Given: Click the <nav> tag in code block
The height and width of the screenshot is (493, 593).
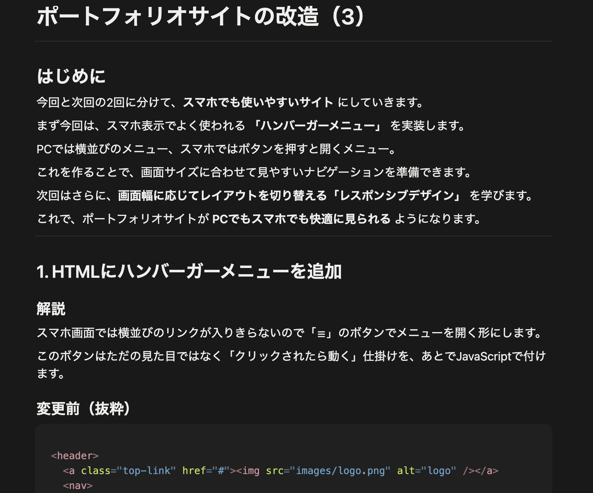Looking at the screenshot, I should 78,486.
